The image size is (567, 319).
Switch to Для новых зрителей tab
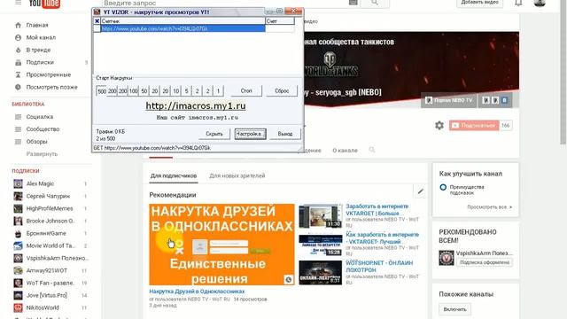point(237,175)
